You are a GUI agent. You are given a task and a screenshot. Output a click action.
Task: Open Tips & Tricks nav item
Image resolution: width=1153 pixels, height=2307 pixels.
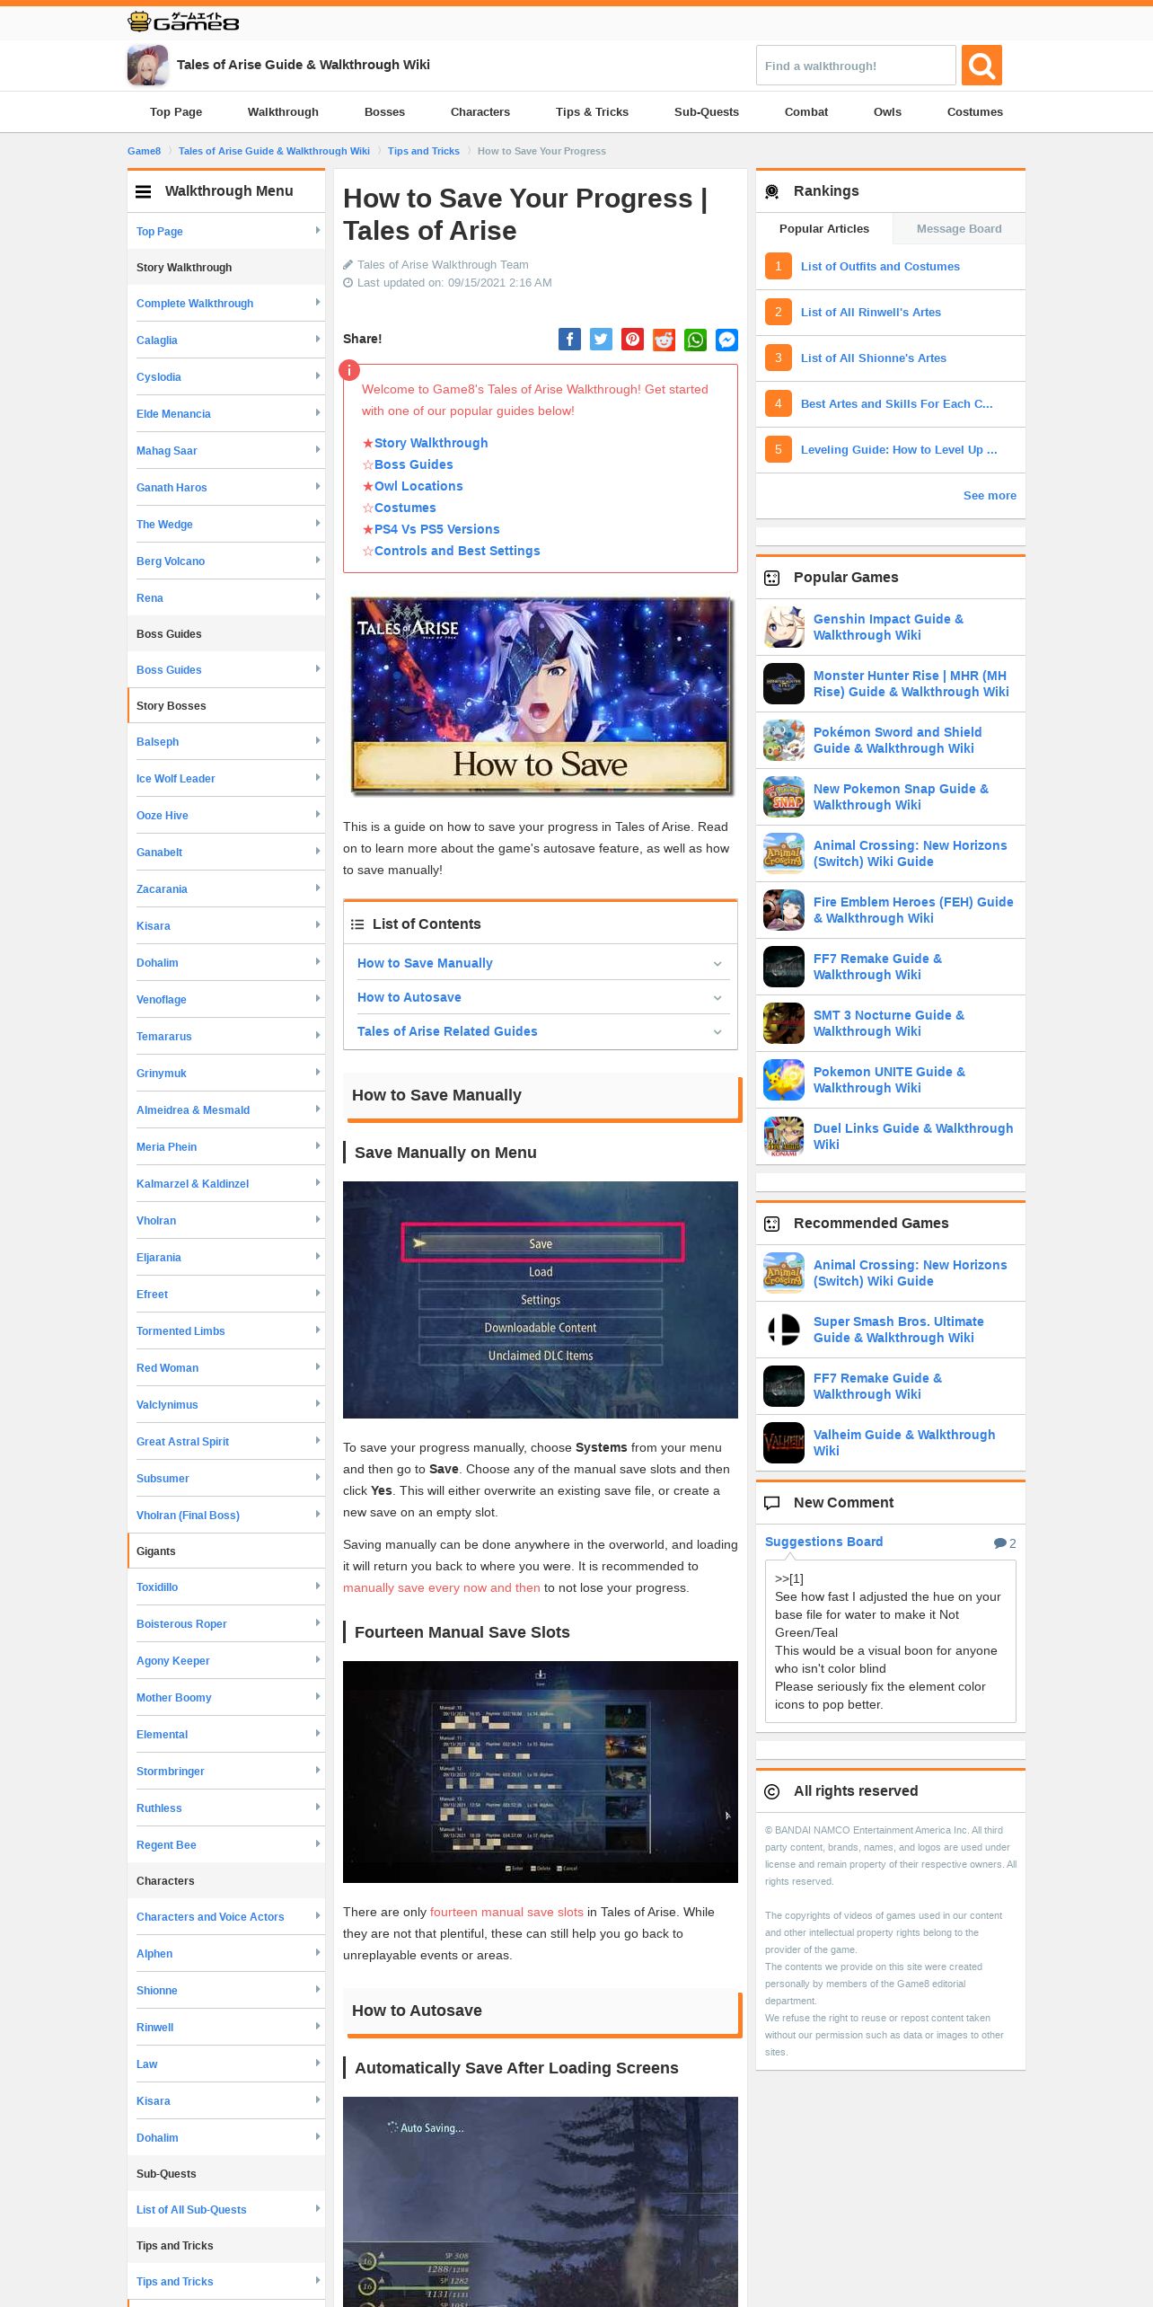592,112
